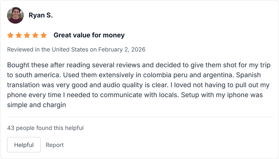Click the Report link
This screenshot has height=159, width=279.
tap(54, 145)
